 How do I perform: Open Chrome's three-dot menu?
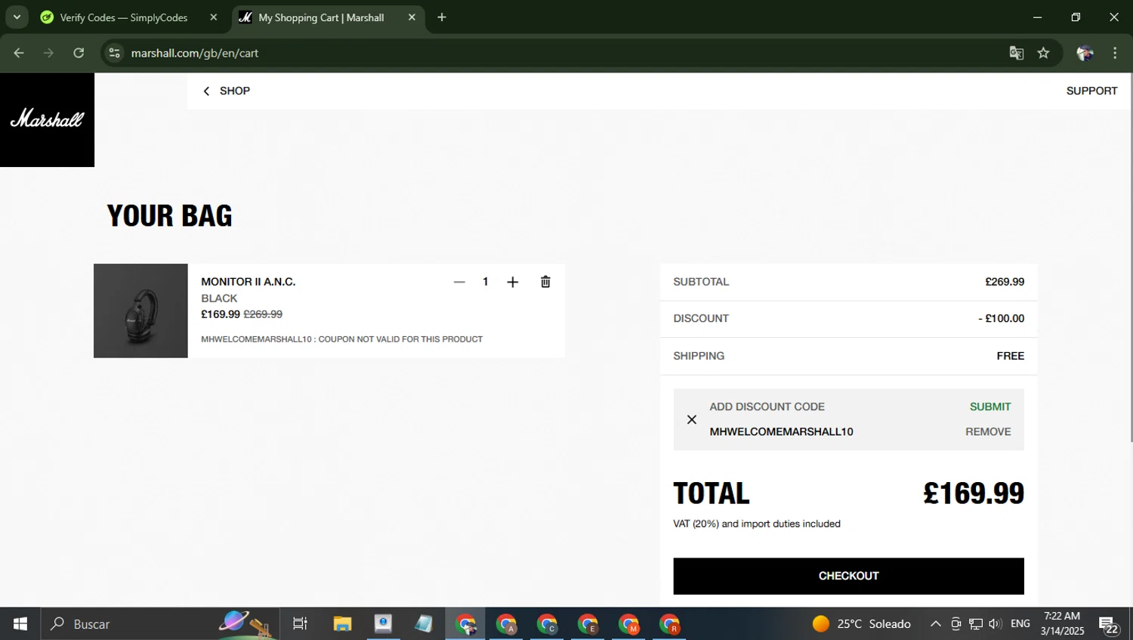tap(1115, 53)
